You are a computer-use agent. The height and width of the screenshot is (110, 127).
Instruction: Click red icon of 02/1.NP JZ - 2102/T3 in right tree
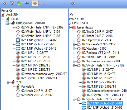click(x=84, y=78)
